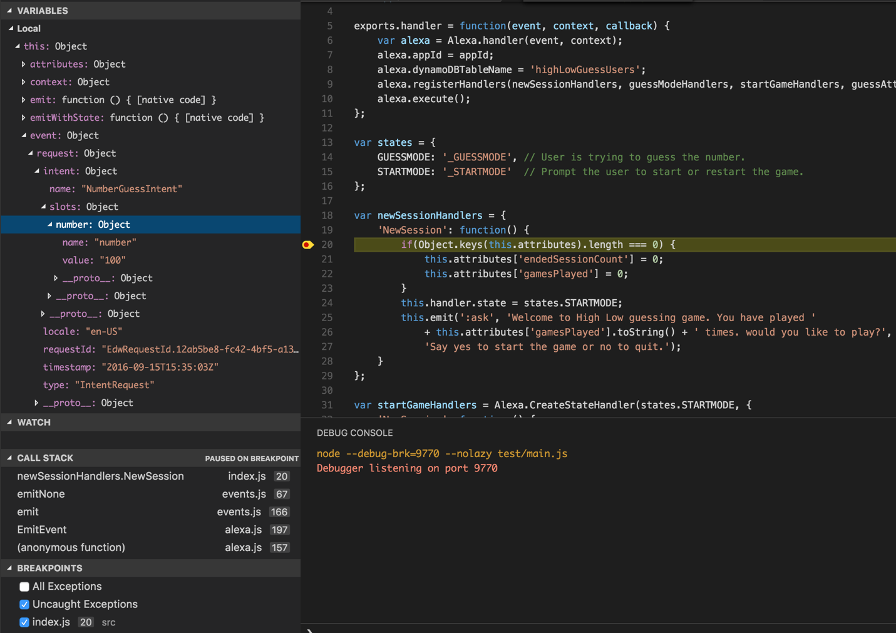Place cursor on line 24 code
The image size is (896, 633).
(511, 303)
